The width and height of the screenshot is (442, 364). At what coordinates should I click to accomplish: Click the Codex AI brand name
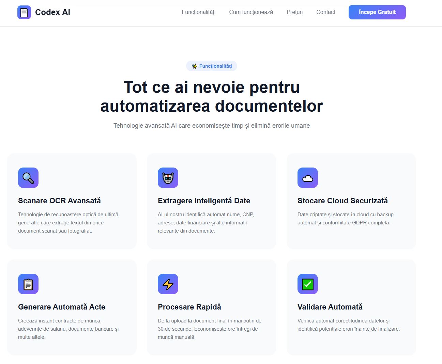coord(53,12)
